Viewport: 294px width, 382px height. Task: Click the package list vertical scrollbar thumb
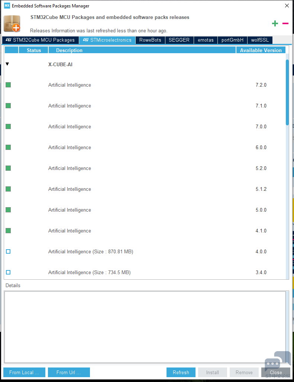pos(287,92)
